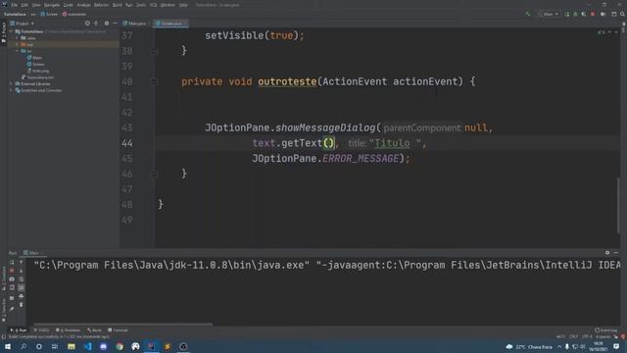Image resolution: width=627 pixels, height=353 pixels.
Task: Click the pin tab icon in Run panel
Action: tap(12, 309)
